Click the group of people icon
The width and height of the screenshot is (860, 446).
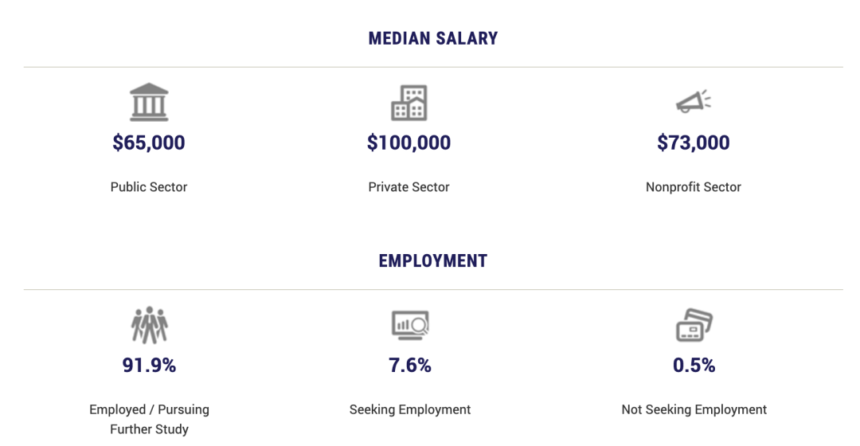[x=149, y=325]
